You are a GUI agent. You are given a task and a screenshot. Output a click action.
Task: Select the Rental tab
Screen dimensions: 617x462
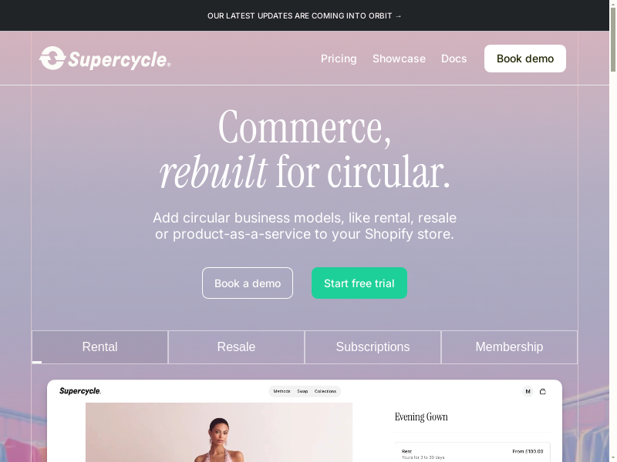click(x=100, y=347)
